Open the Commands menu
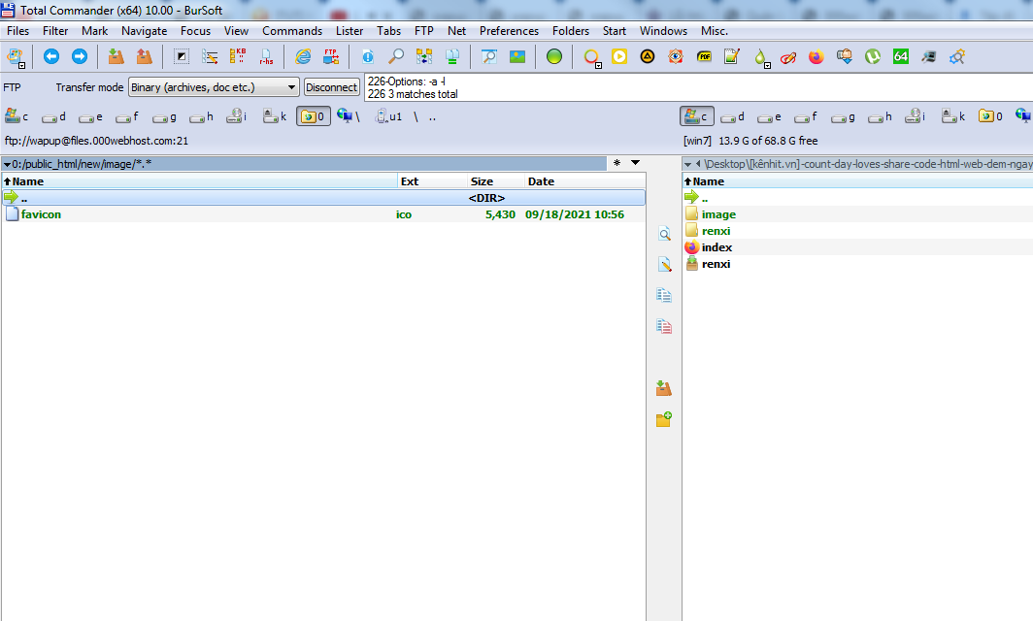 pos(291,31)
